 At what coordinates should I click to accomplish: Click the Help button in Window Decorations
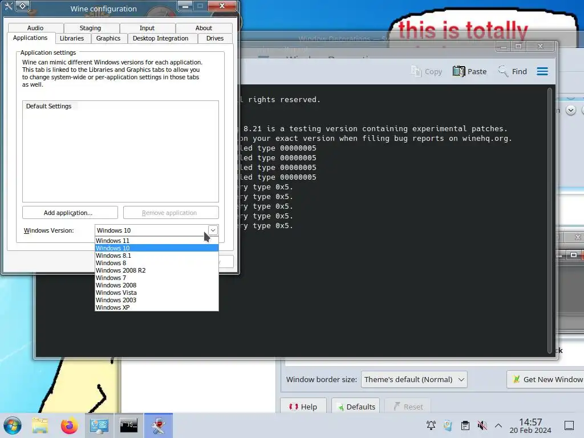303,407
